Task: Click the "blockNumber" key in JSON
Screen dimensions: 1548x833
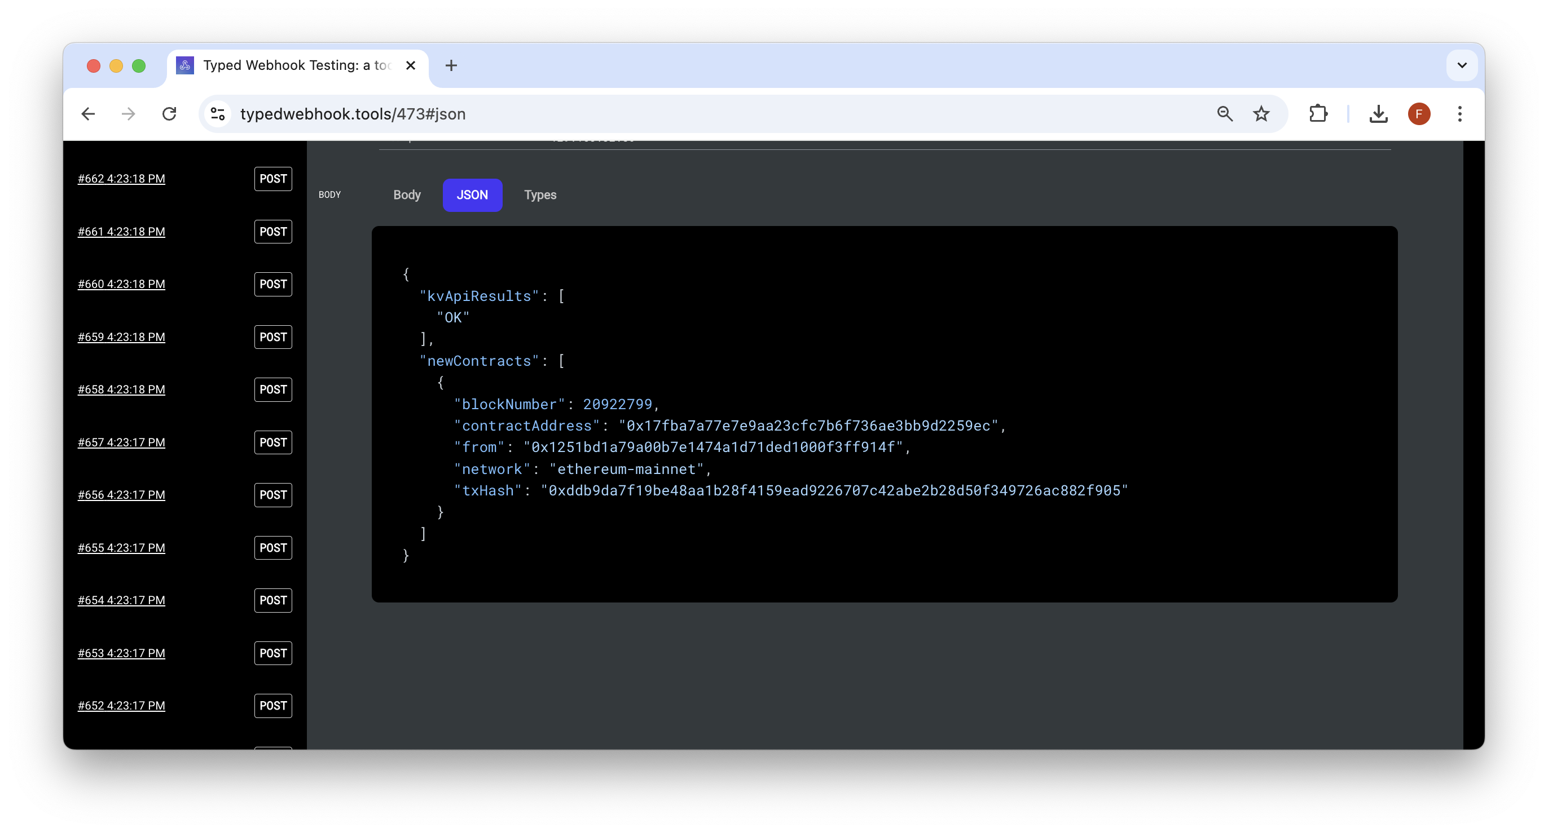Action: [x=509, y=404]
